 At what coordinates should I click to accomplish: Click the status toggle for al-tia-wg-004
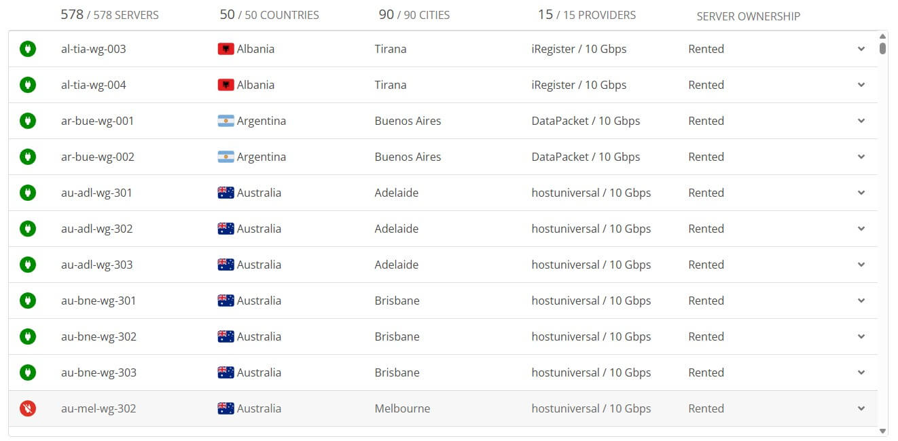click(27, 84)
